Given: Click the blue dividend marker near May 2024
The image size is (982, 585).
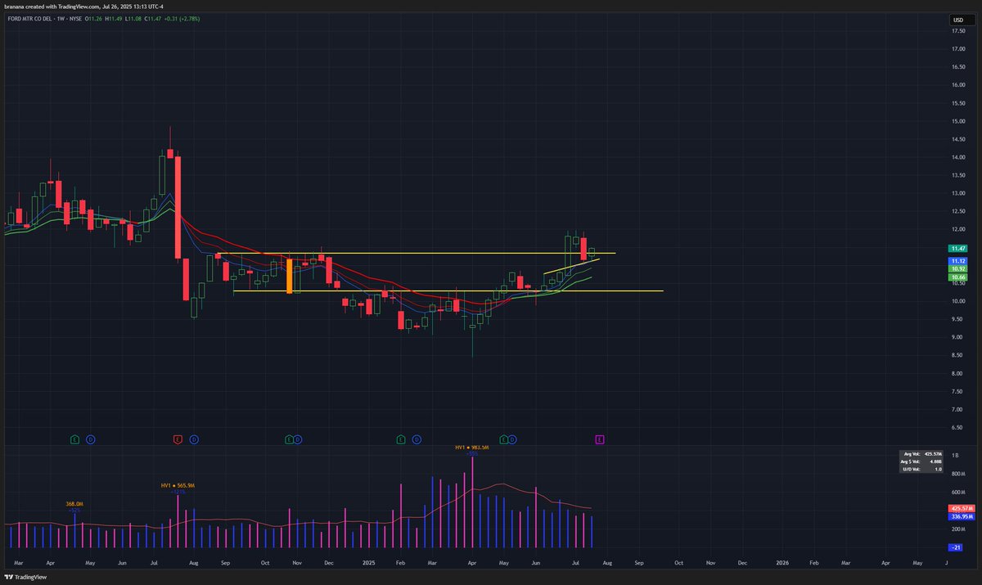Looking at the screenshot, I should click(x=91, y=439).
